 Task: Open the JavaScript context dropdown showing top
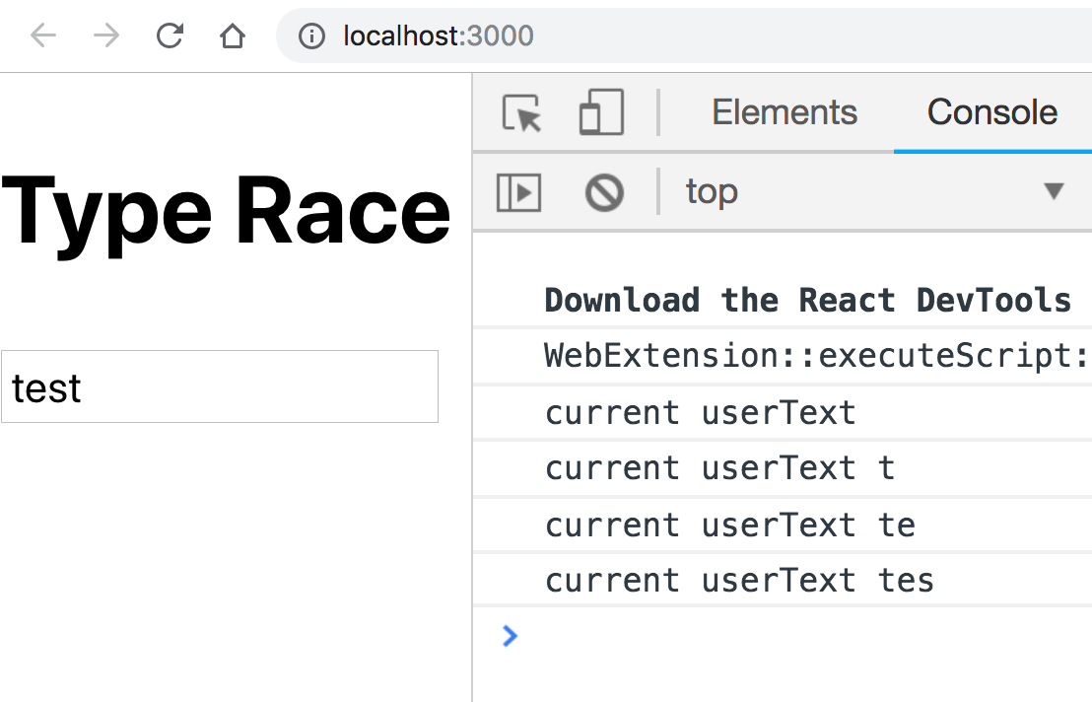[x=711, y=191]
